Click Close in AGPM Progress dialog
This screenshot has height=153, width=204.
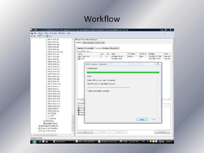click(142, 120)
